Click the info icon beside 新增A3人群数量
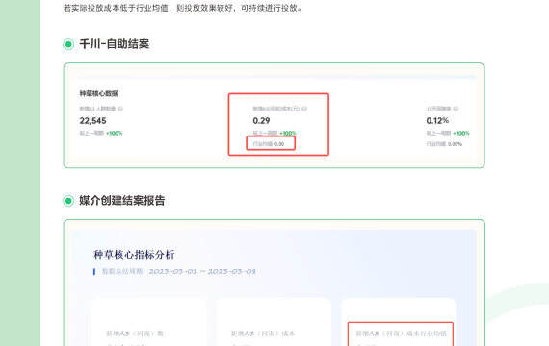The height and width of the screenshot is (346, 549). [x=120, y=109]
